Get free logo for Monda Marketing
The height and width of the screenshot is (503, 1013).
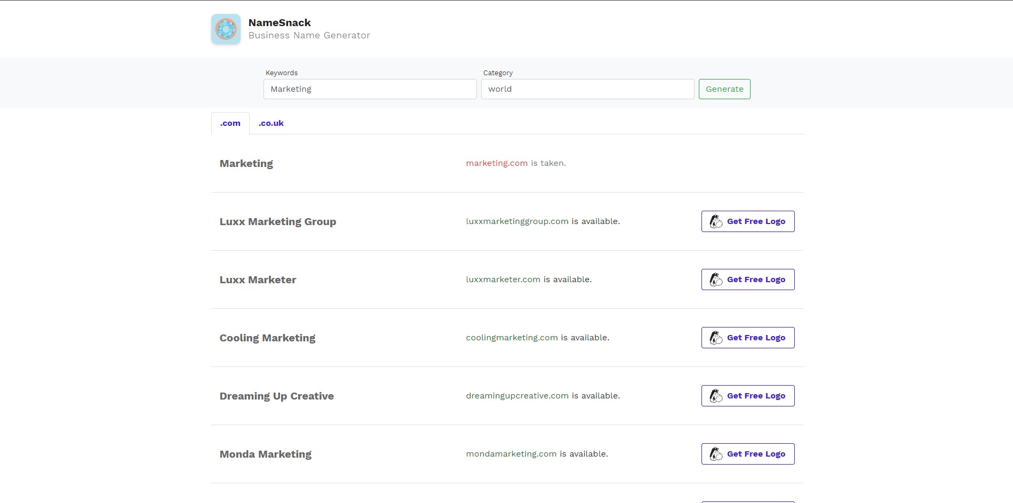tap(748, 454)
